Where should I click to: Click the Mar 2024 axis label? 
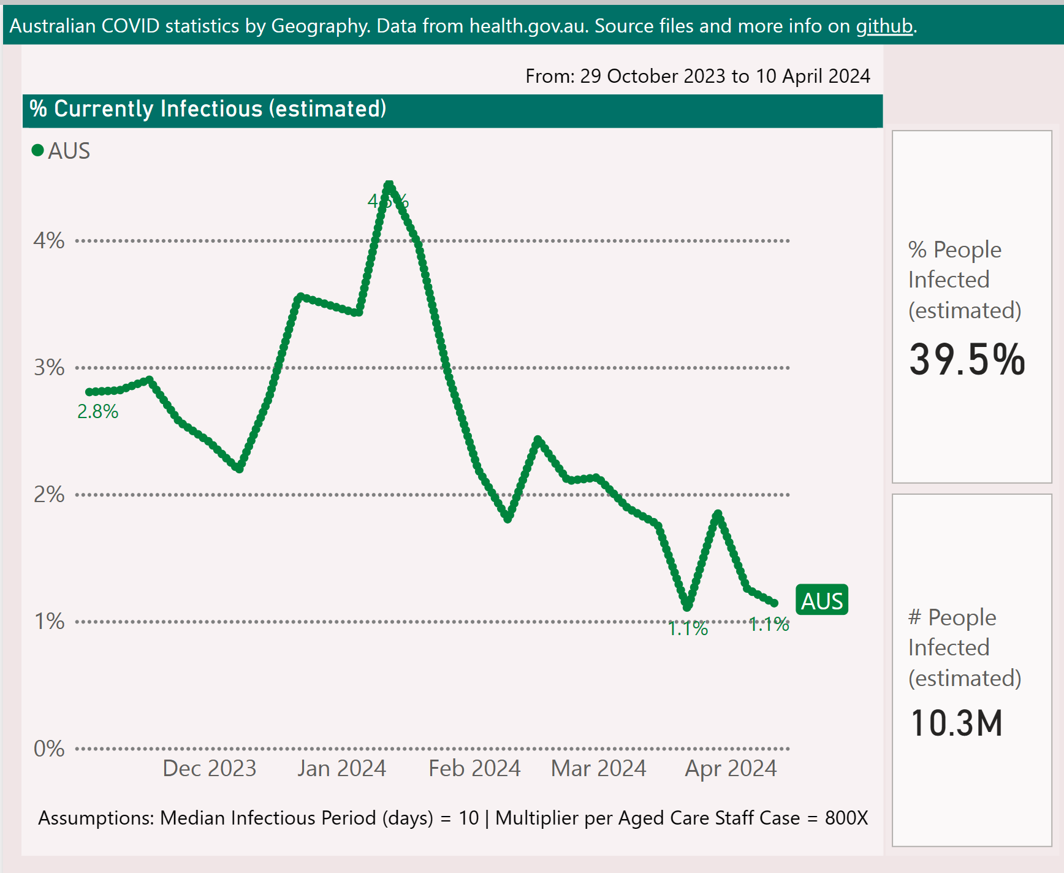pyautogui.click(x=599, y=768)
